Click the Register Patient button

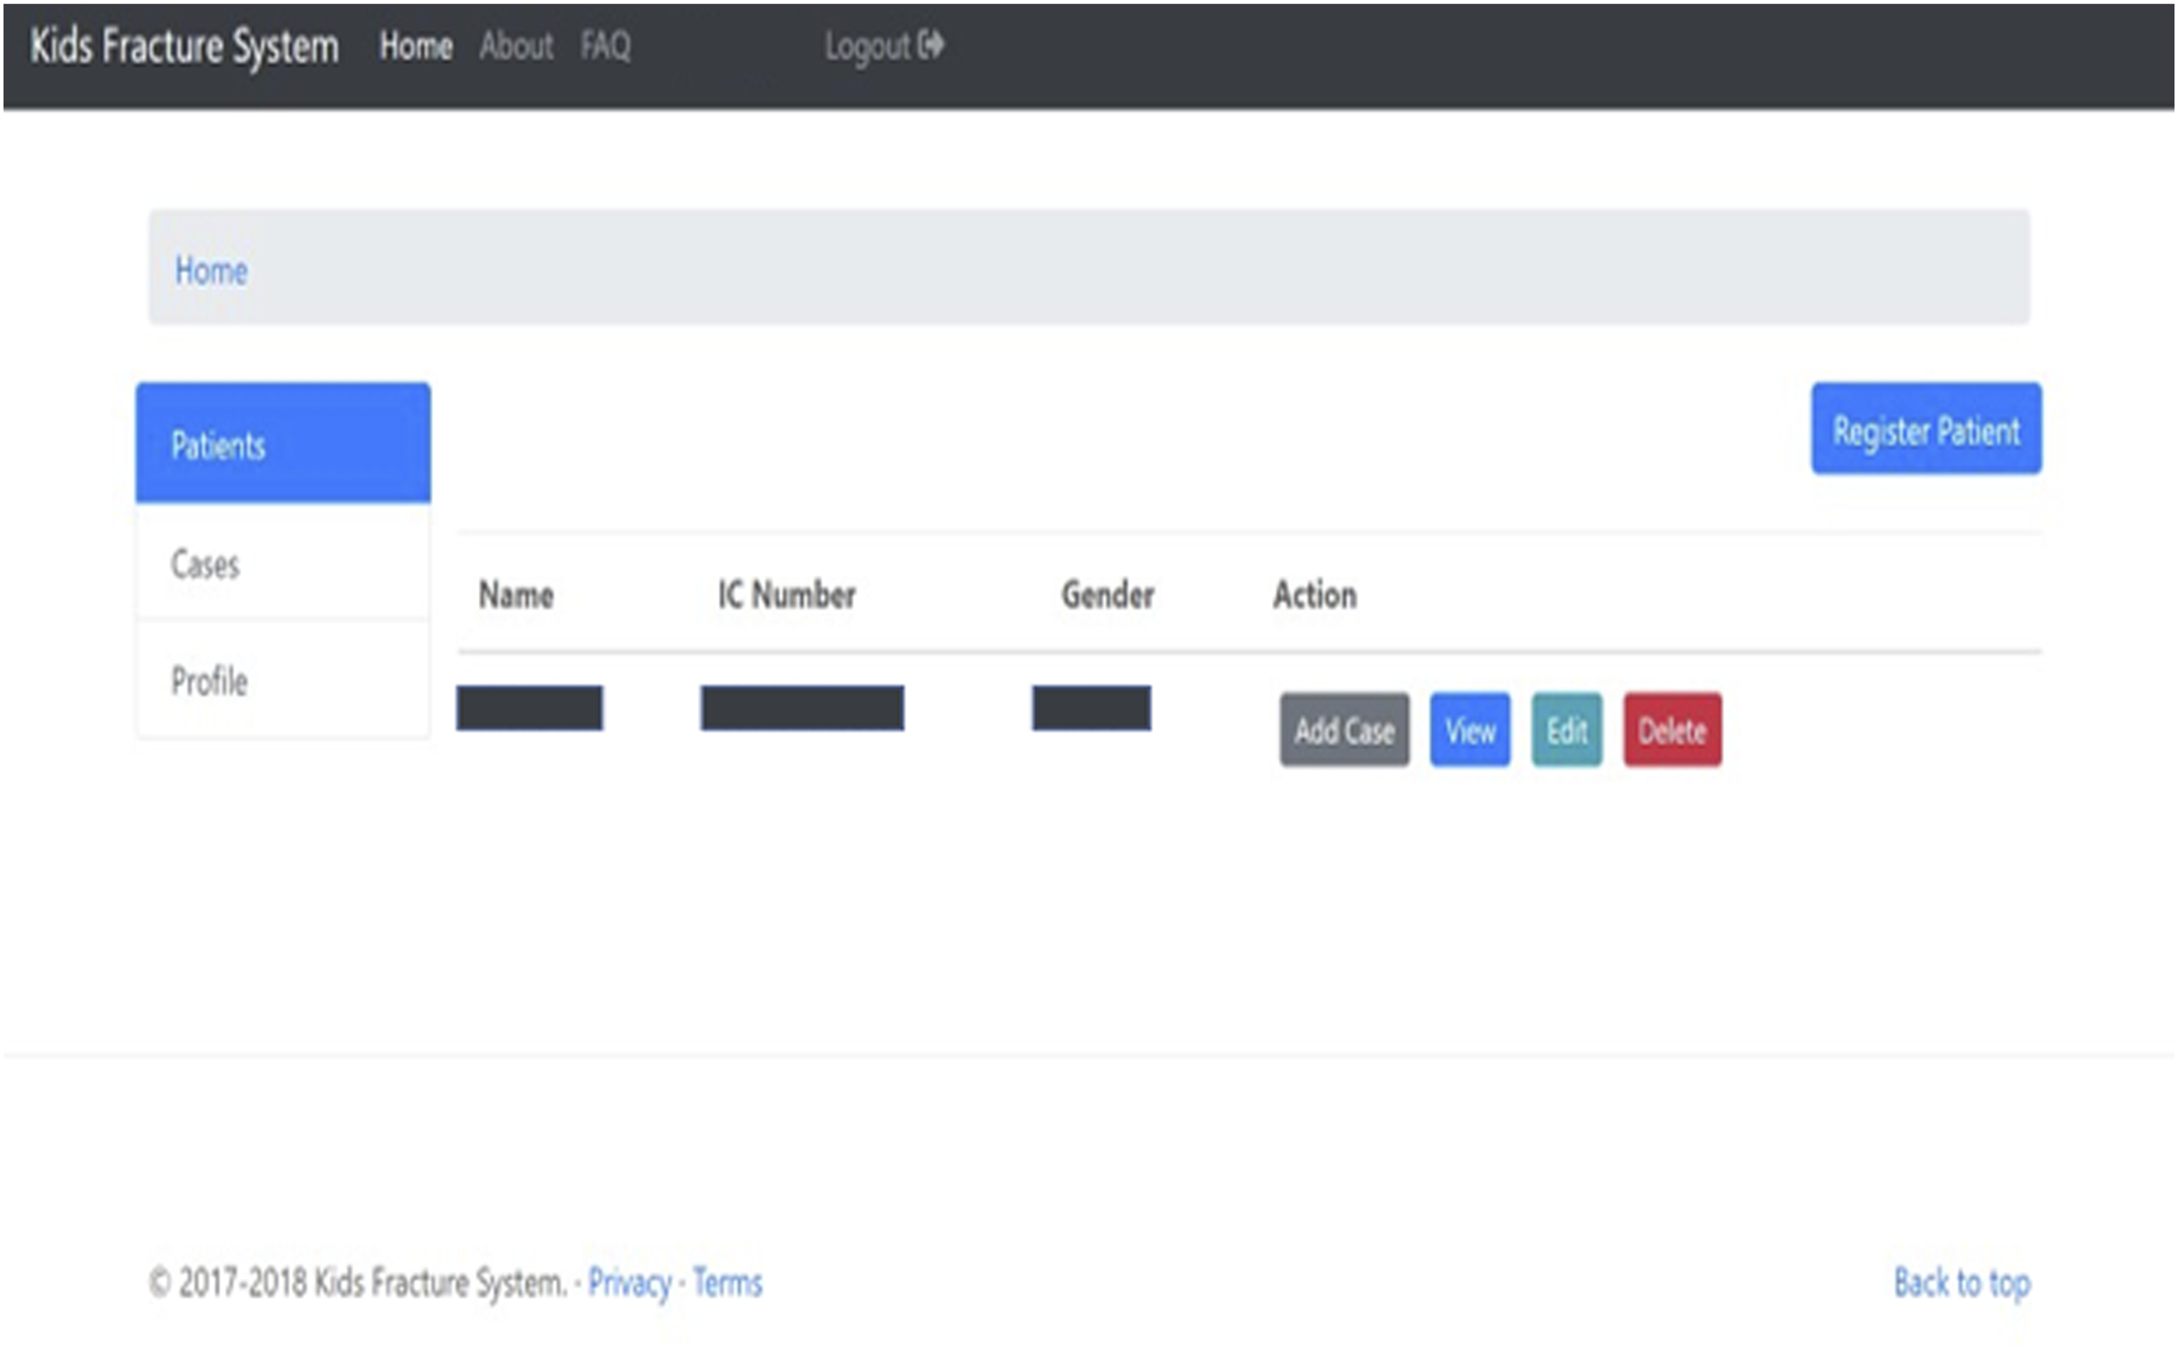[1926, 428]
